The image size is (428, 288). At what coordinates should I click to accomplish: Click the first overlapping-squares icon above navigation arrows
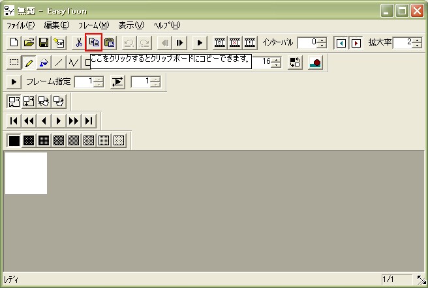14,101
